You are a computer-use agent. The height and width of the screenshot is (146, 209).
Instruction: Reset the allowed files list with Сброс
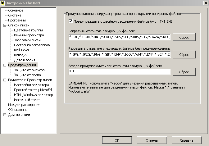tap(184, 55)
